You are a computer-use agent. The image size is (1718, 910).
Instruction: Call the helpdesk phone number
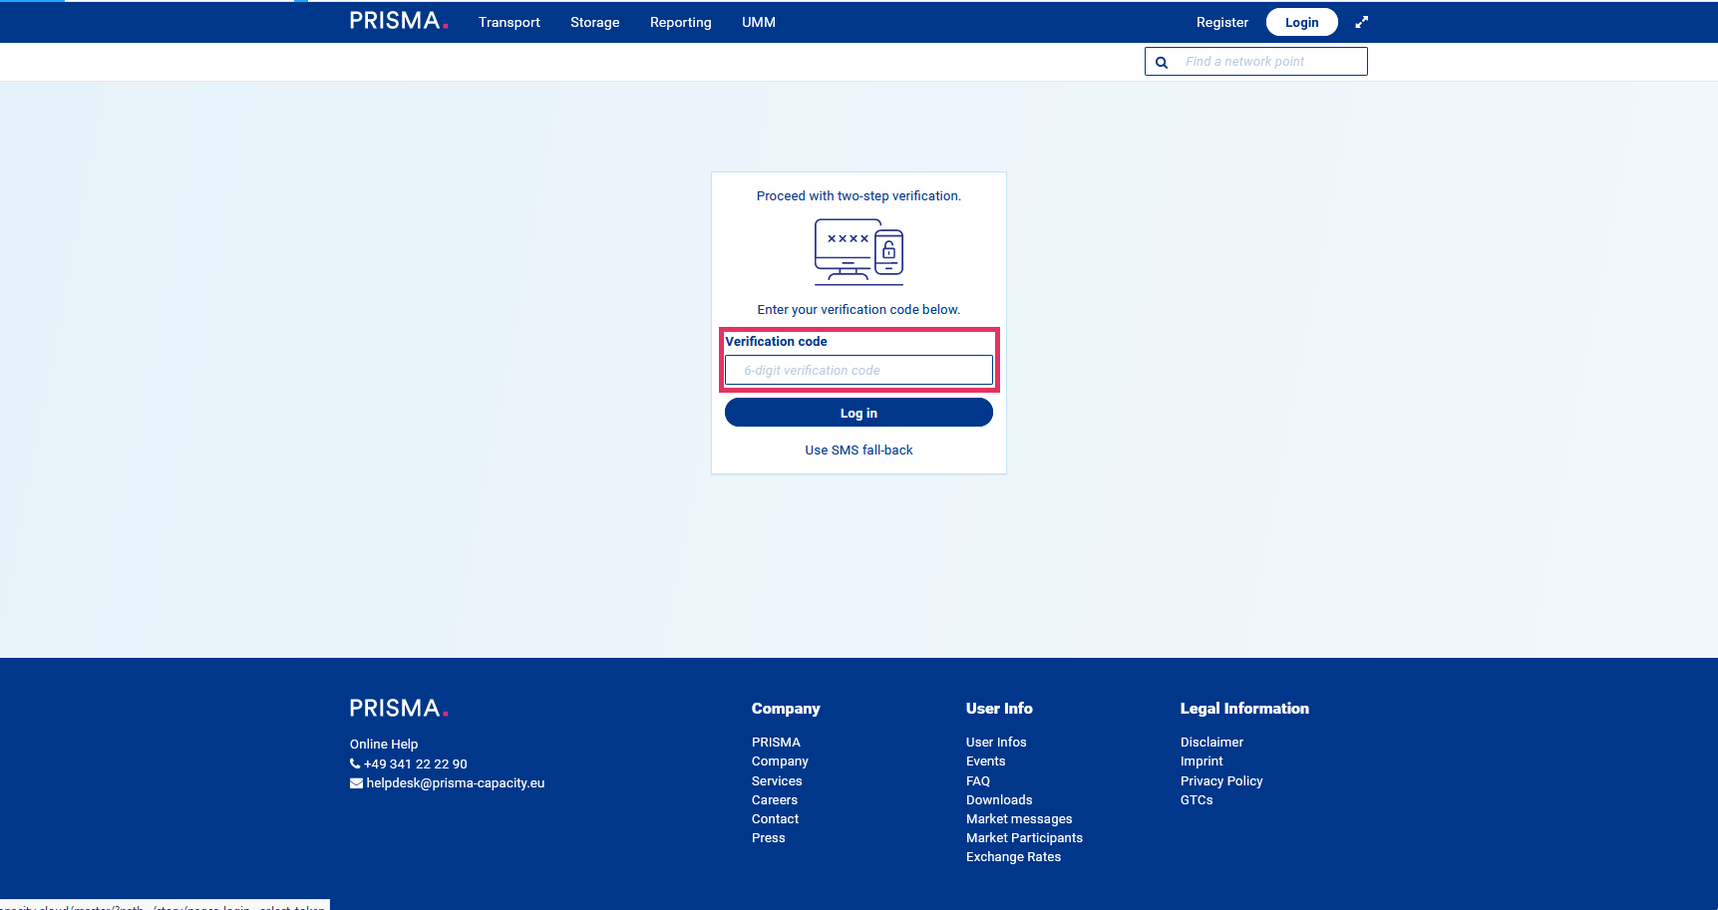click(415, 764)
